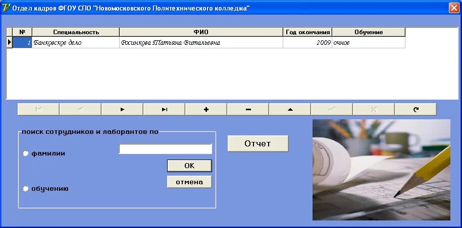Click the pencil and blueprint picture
Screen dimensions: 462x228
pos(381,170)
